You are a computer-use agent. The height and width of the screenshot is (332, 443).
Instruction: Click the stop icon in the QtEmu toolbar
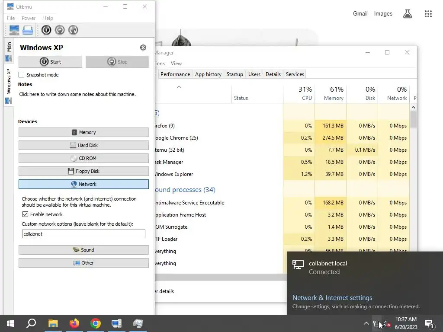(60, 30)
